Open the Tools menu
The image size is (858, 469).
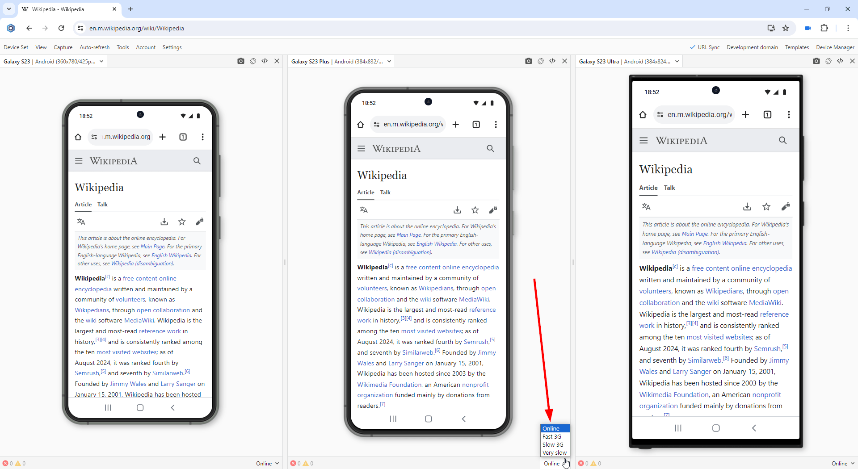coord(122,47)
